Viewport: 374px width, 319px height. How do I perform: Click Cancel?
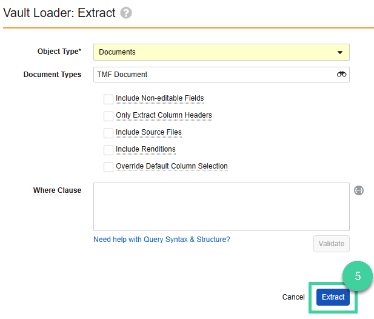coord(293,297)
